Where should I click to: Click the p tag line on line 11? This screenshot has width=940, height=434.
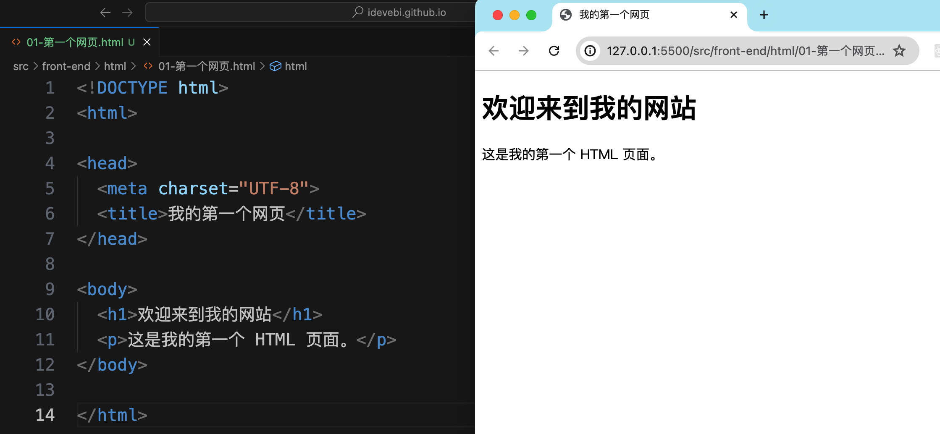coord(247,340)
